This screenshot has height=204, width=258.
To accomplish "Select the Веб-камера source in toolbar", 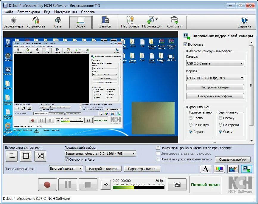I will point(13,22).
